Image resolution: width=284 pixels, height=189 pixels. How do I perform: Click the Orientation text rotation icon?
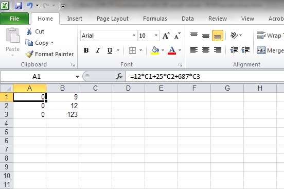pyautogui.click(x=234, y=36)
